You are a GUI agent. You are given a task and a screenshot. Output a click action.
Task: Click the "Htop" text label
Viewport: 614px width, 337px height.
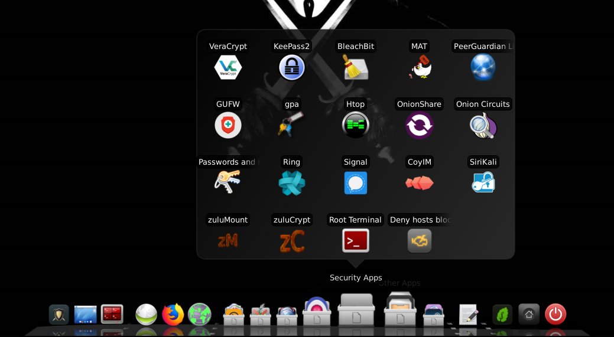tap(356, 104)
